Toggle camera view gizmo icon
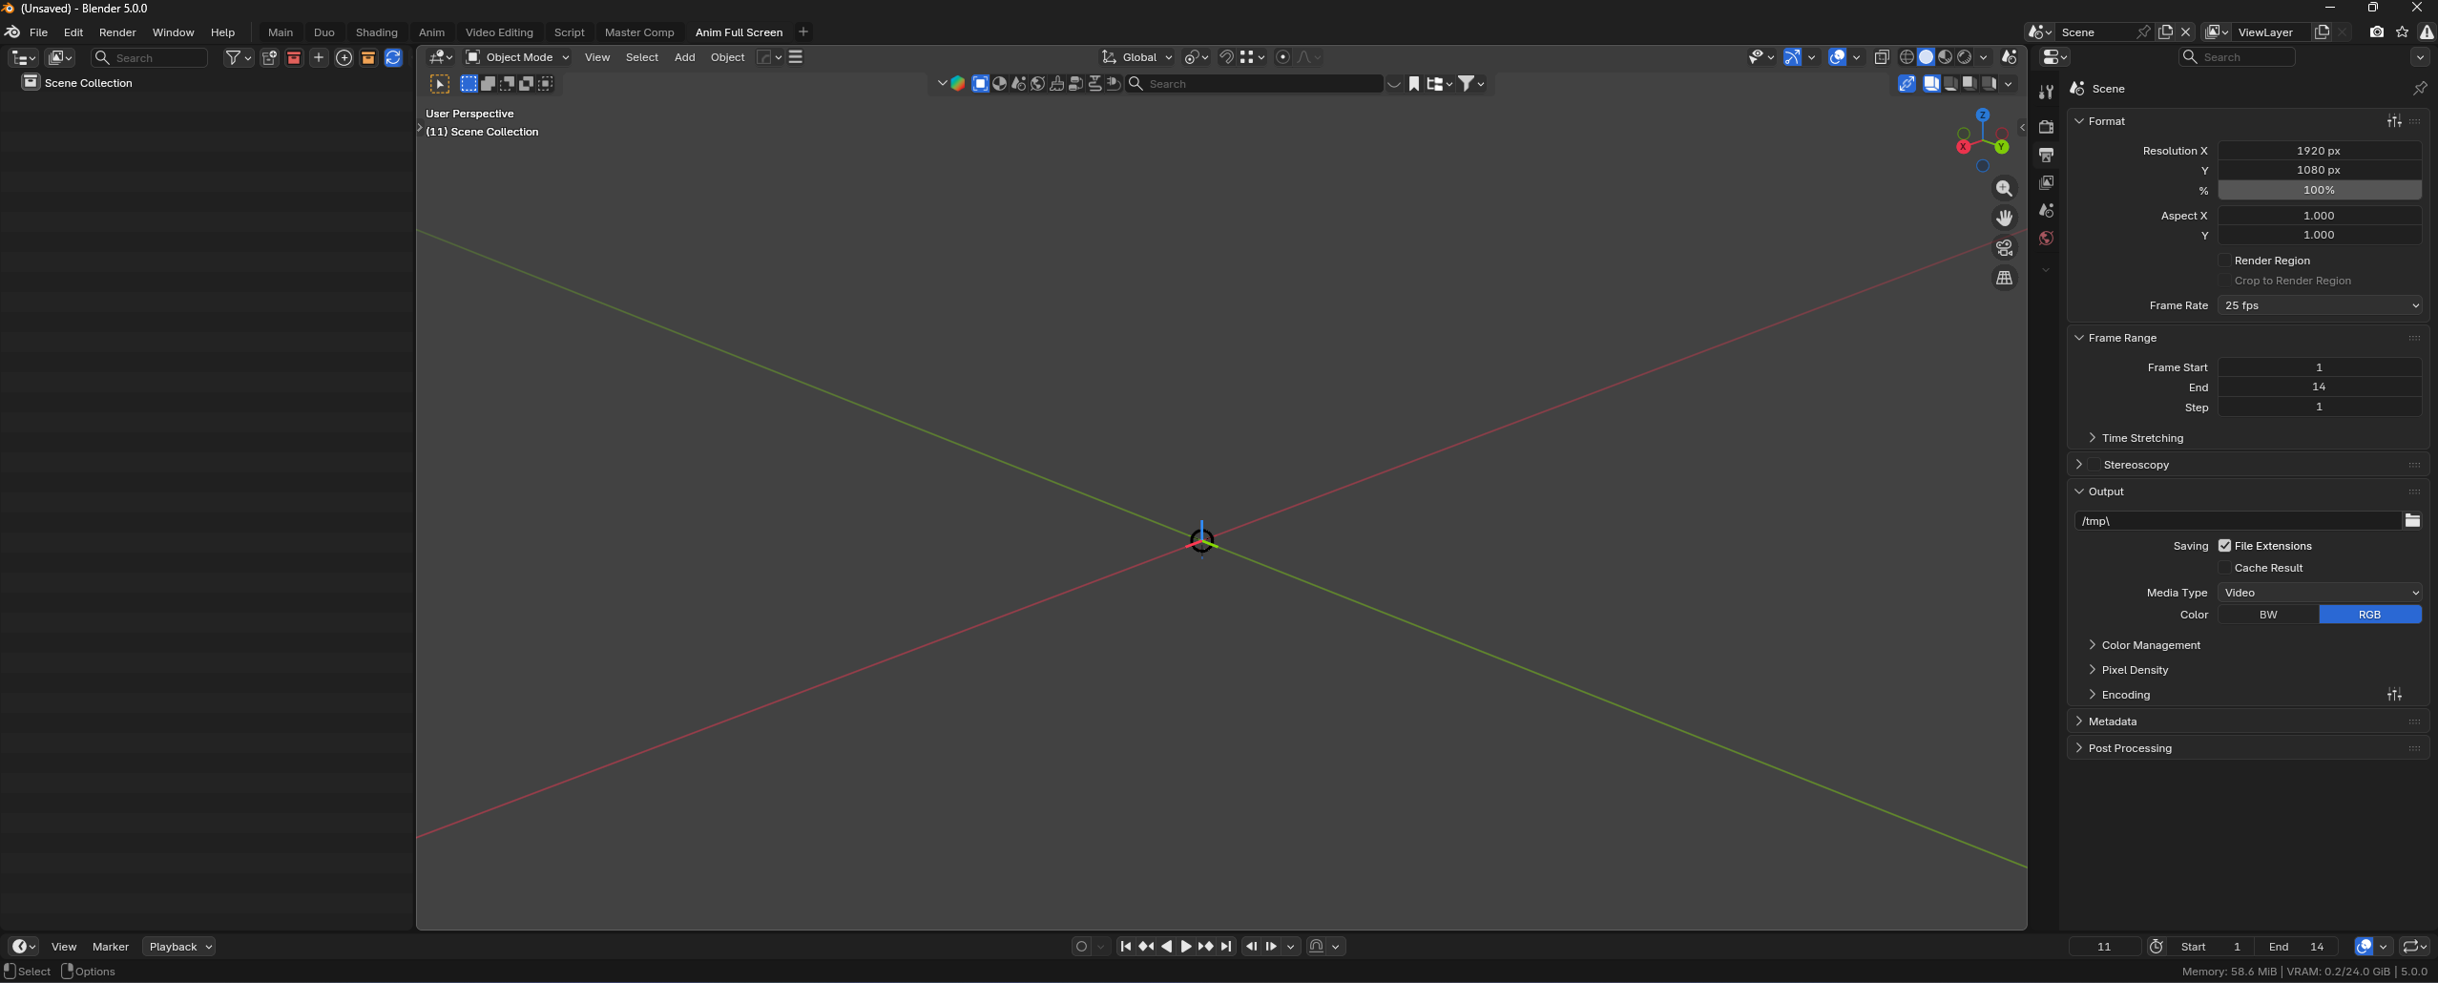2438x983 pixels. (2004, 248)
